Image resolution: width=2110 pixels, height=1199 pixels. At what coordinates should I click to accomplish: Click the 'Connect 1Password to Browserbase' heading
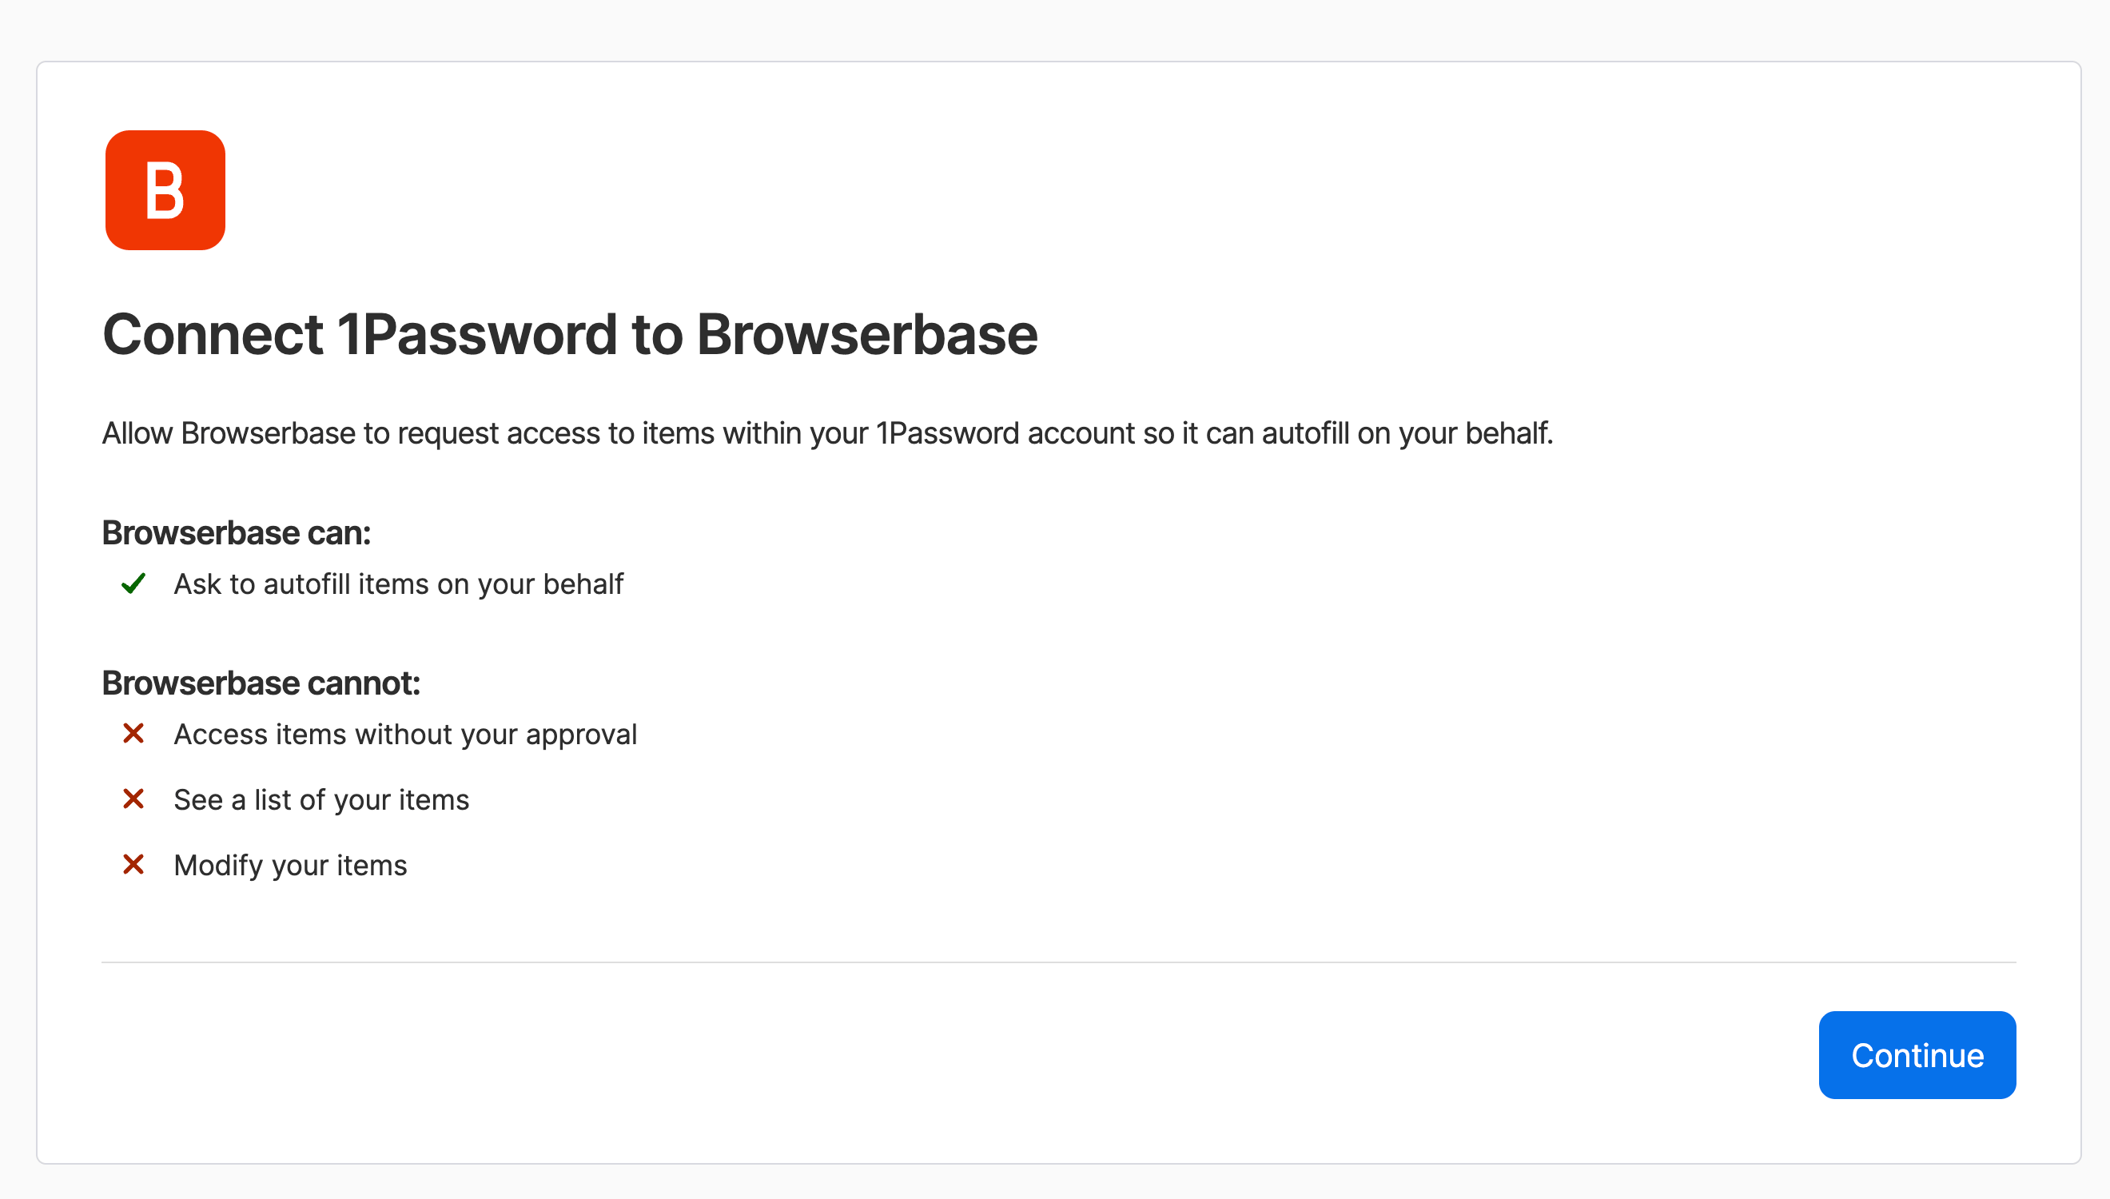pyautogui.click(x=570, y=334)
